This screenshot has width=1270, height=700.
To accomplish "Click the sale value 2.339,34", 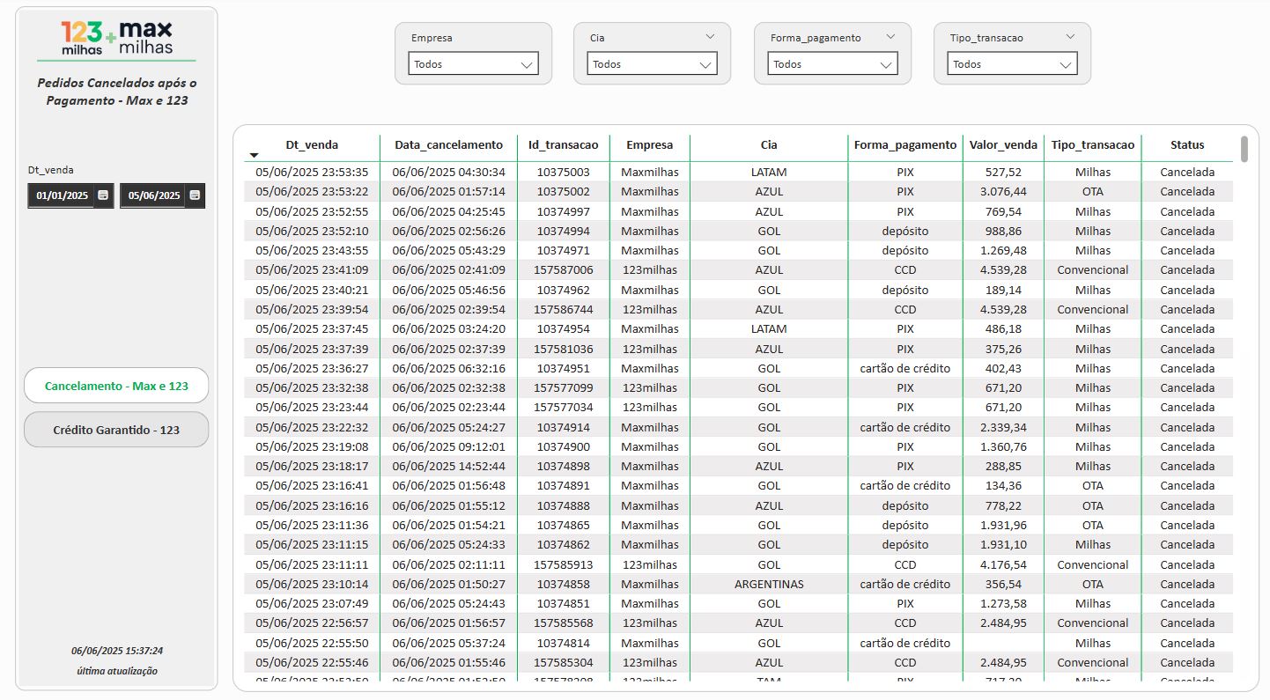I will [x=1003, y=427].
